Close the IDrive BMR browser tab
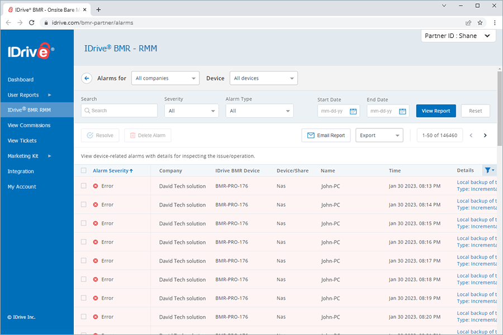The image size is (503, 335). pos(85,9)
